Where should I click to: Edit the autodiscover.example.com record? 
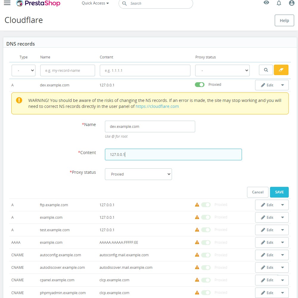(267, 268)
